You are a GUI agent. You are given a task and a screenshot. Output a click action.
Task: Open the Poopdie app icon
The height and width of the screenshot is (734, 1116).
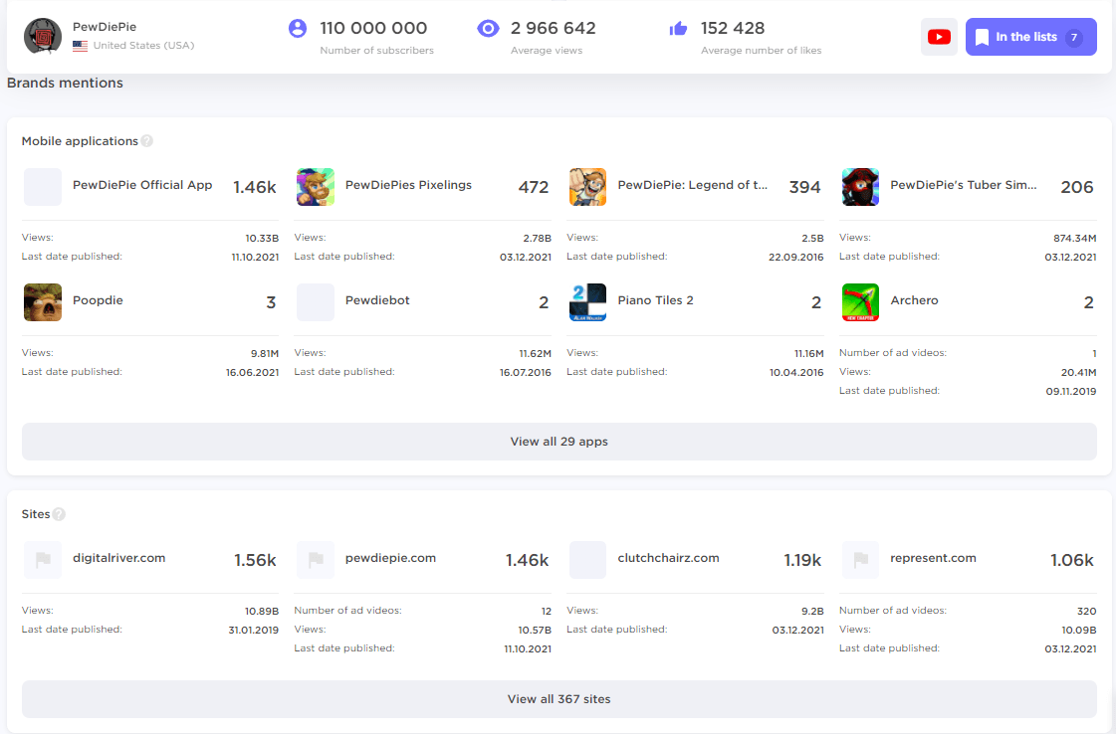(x=43, y=302)
